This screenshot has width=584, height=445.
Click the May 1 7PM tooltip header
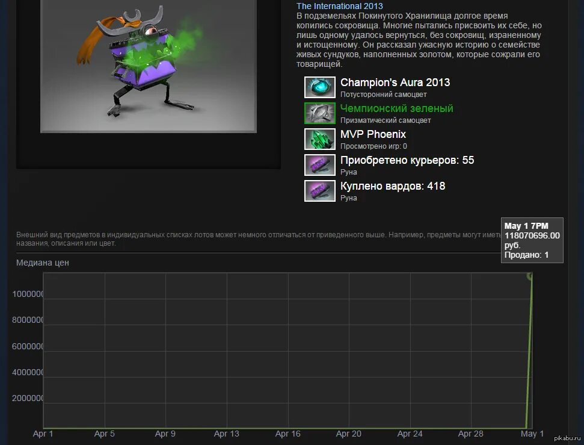(x=526, y=226)
